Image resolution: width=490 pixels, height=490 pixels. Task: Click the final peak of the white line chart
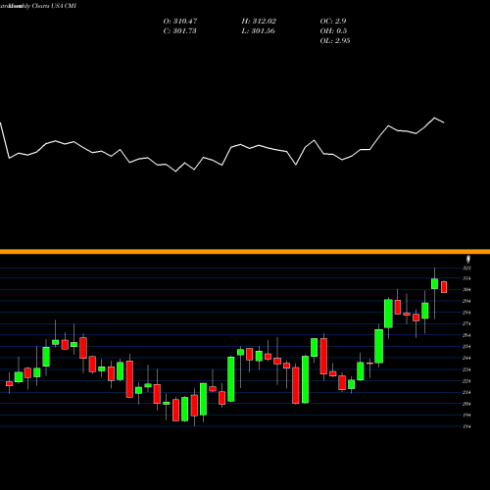435,118
